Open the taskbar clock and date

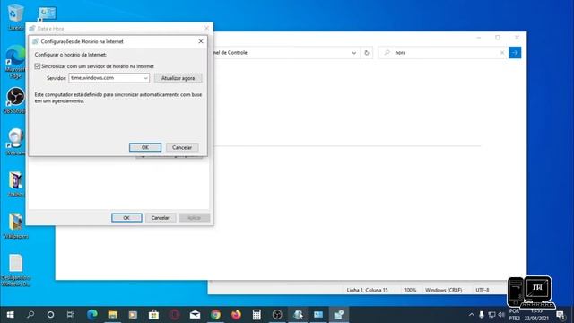pyautogui.click(x=536, y=315)
